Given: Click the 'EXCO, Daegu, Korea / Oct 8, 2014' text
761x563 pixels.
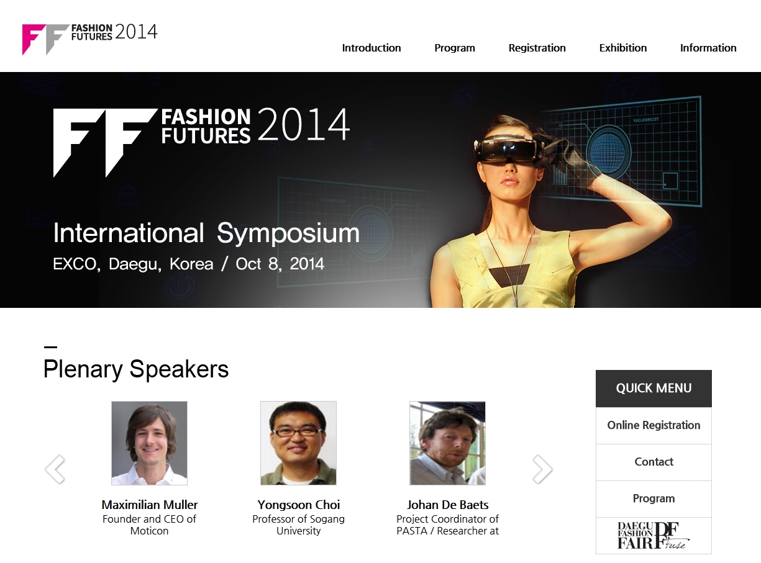Looking at the screenshot, I should pyautogui.click(x=189, y=264).
